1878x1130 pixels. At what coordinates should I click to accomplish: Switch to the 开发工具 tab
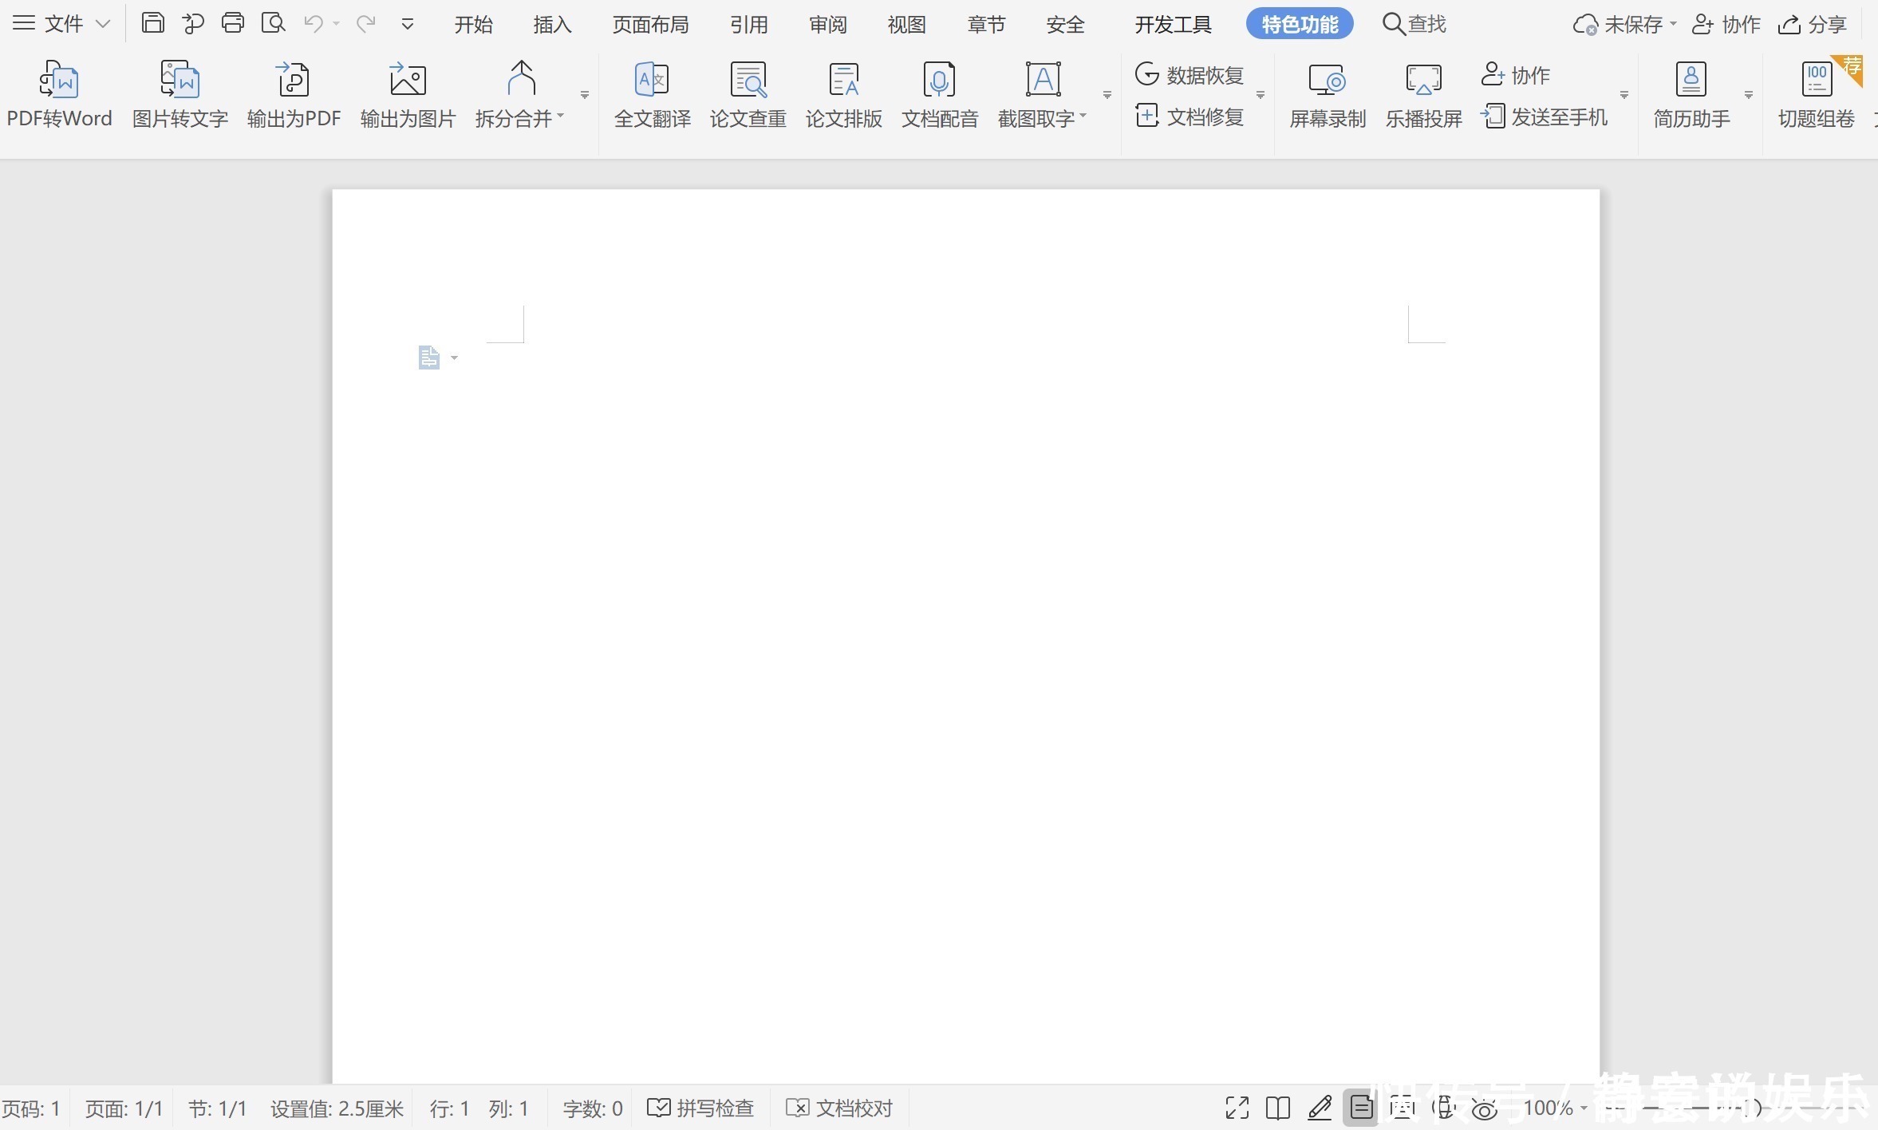coord(1173,25)
